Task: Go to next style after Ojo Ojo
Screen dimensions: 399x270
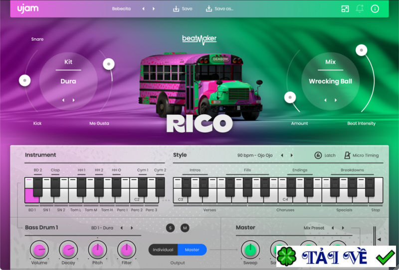Action: click(x=292, y=155)
